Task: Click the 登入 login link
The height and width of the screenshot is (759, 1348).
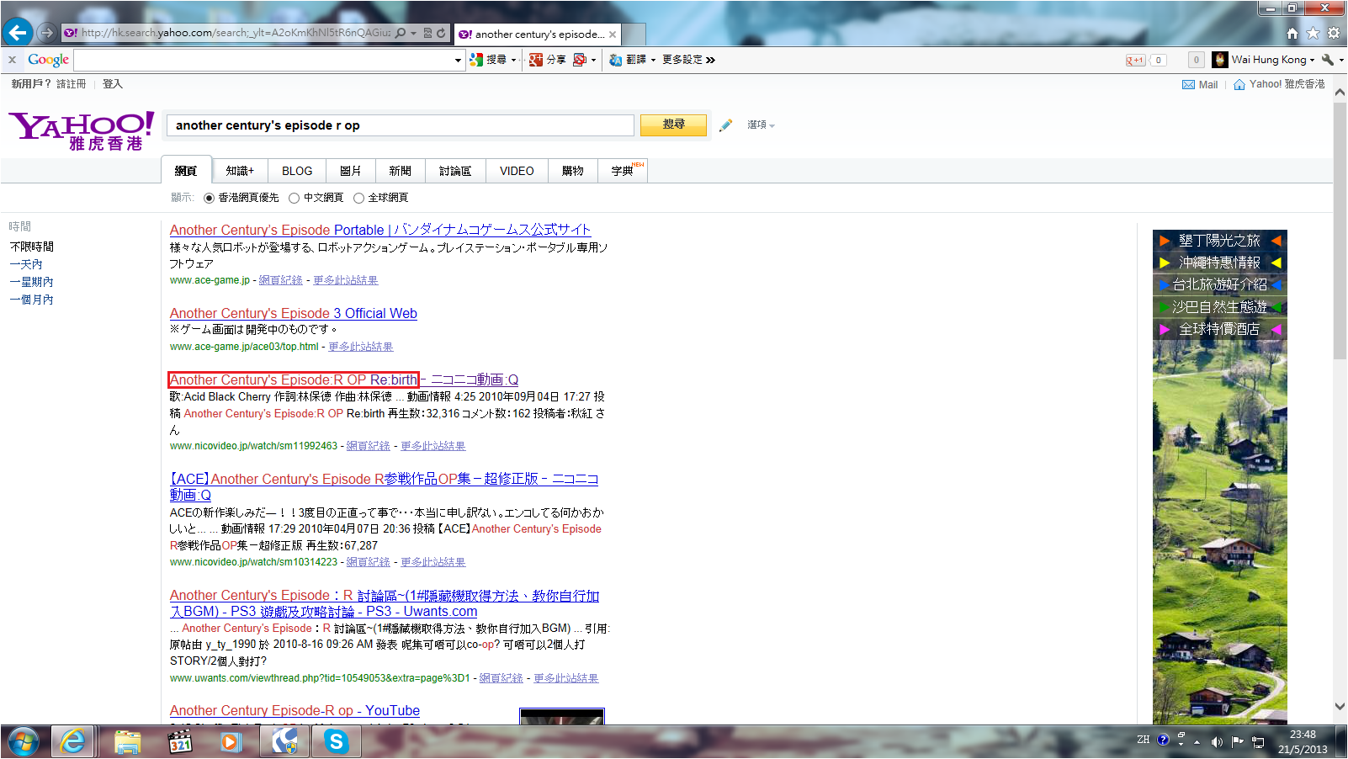Action: 113,84
